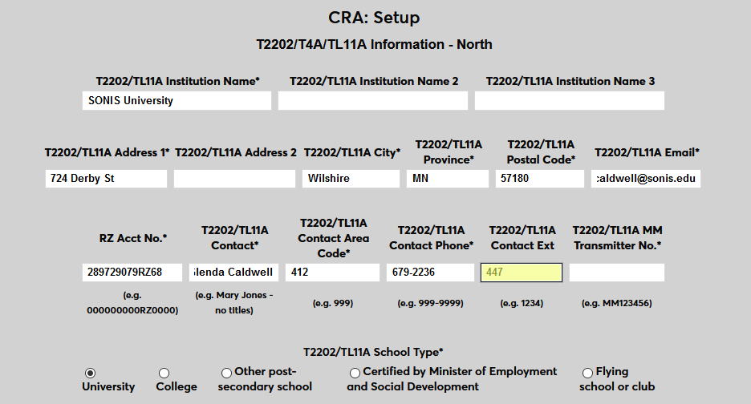This screenshot has height=404, width=751.
Task: Edit the Institution Name field with SONIS University
Action: click(177, 101)
